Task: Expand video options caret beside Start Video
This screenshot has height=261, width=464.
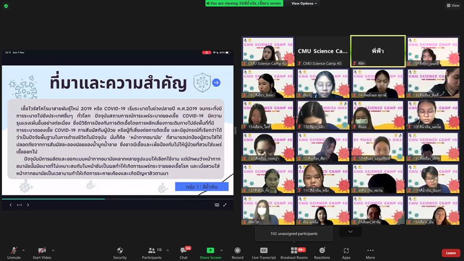Action: pos(53,250)
